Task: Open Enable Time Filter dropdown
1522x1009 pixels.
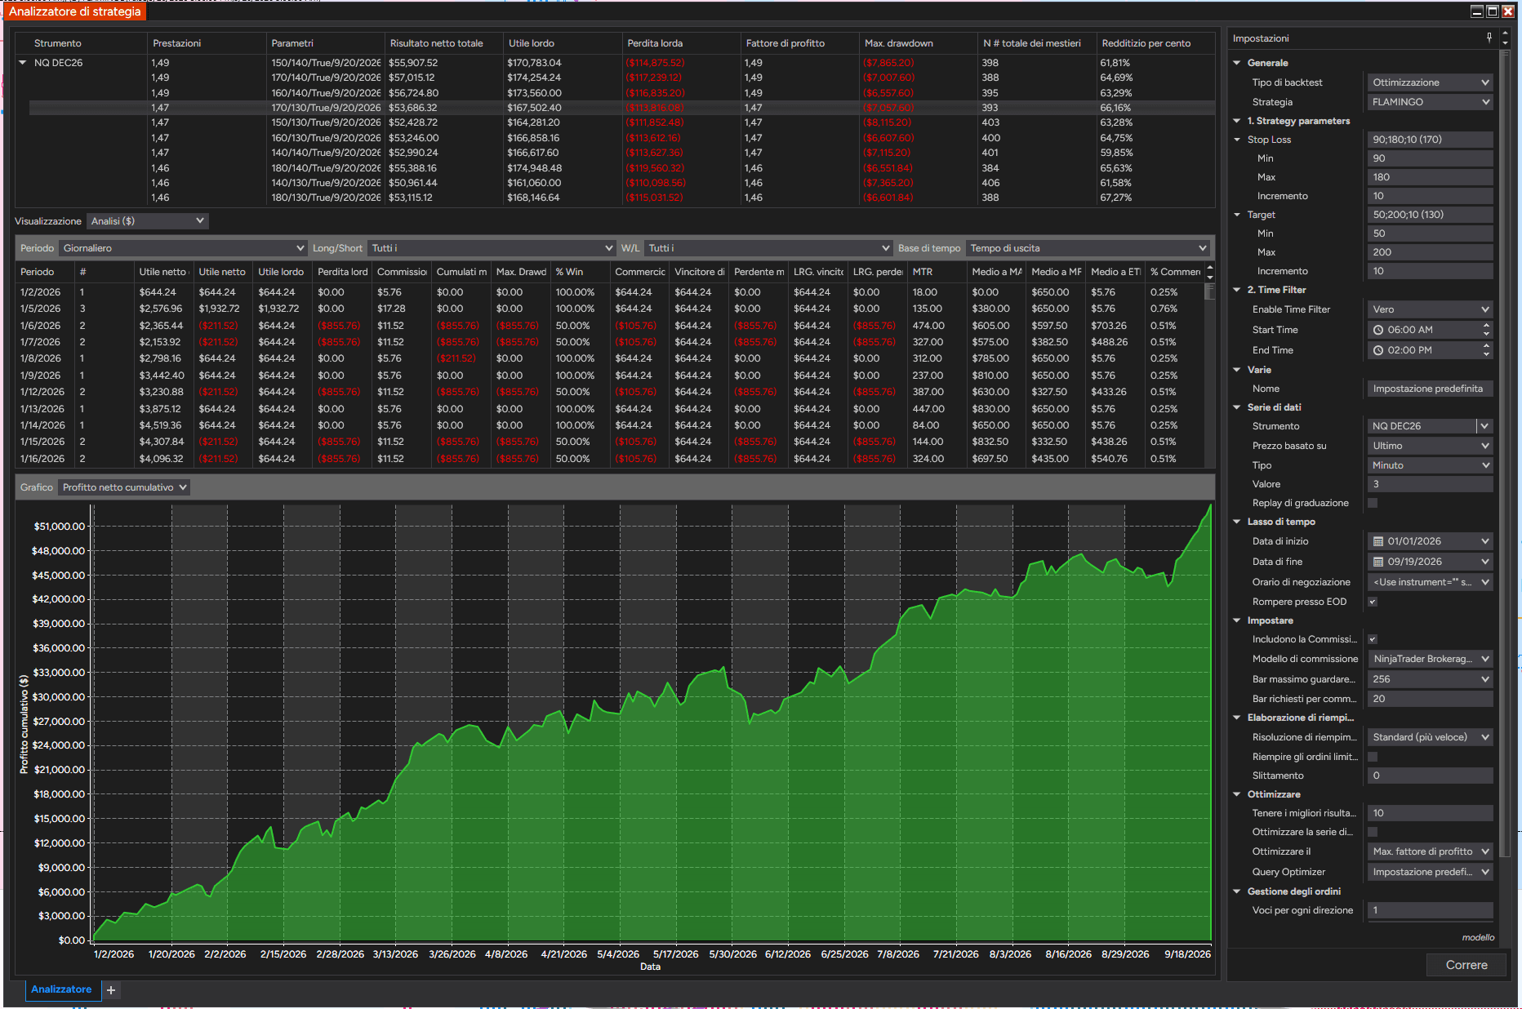Action: (x=1431, y=309)
